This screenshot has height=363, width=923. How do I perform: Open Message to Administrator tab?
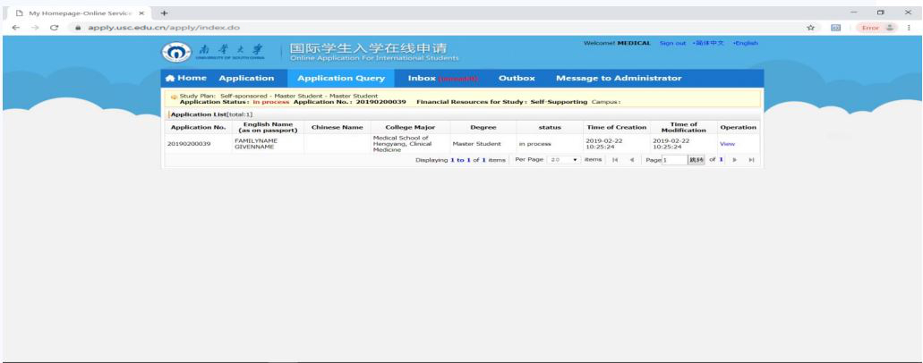pyautogui.click(x=619, y=79)
